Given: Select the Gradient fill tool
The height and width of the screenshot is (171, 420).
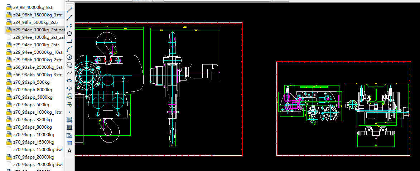Looking at the screenshot, I should [69, 128].
